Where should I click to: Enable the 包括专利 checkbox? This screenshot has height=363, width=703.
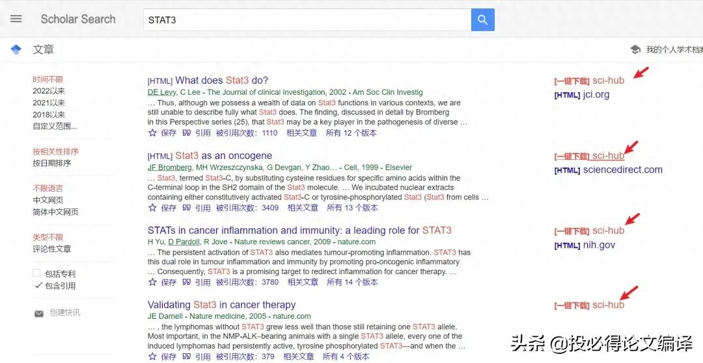click(x=36, y=273)
